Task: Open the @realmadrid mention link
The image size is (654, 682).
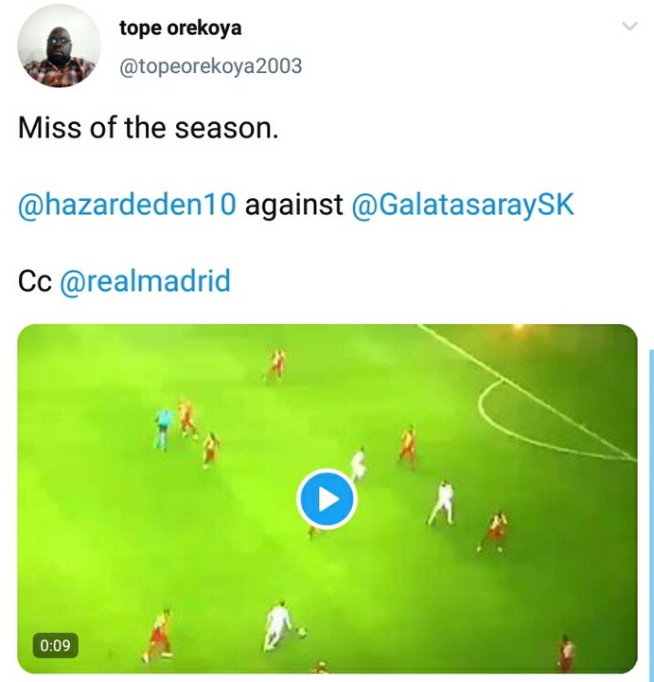Action: coord(145,281)
